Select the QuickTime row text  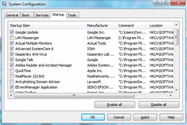(x=23, y=71)
